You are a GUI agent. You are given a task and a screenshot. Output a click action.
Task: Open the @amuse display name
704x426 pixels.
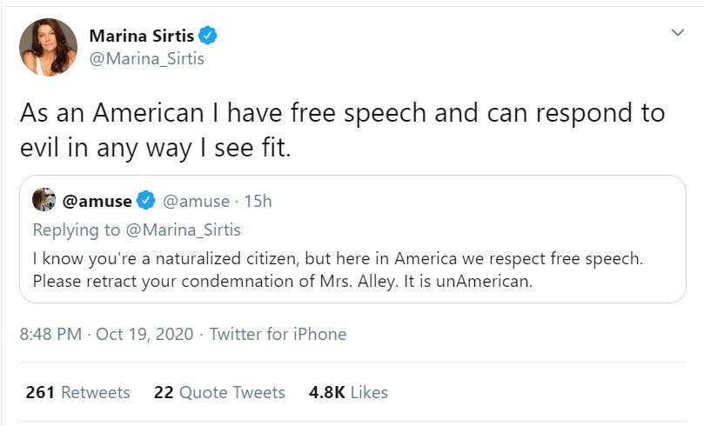97,202
